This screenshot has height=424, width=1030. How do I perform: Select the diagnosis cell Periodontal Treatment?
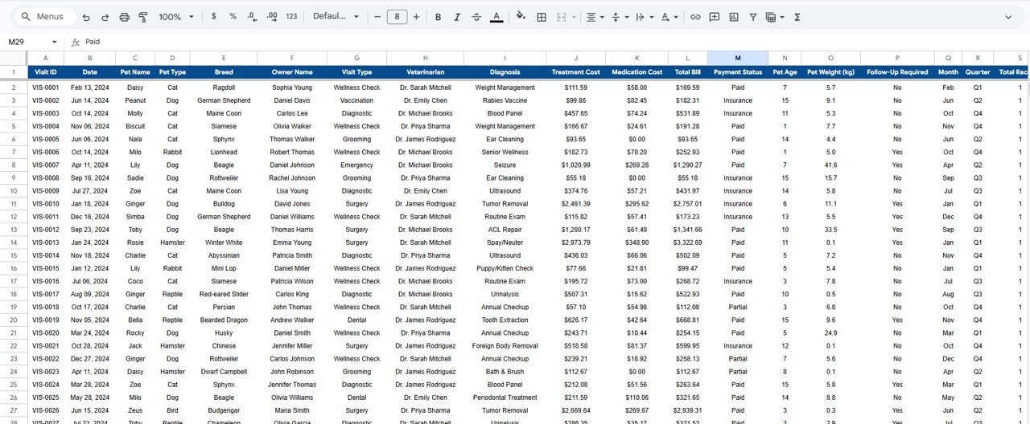[505, 397]
